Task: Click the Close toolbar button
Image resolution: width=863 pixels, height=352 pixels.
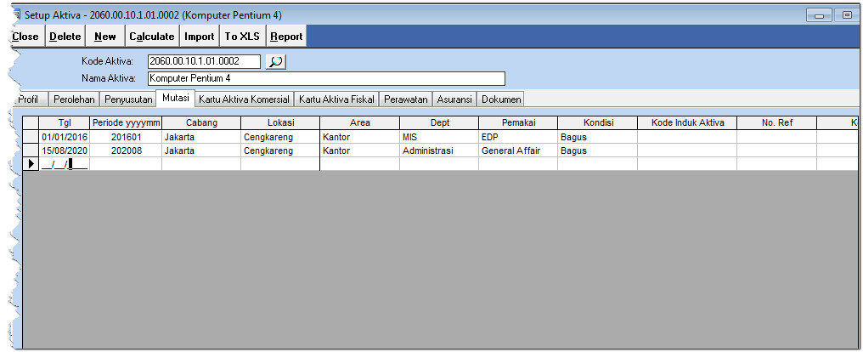Action: point(25,37)
